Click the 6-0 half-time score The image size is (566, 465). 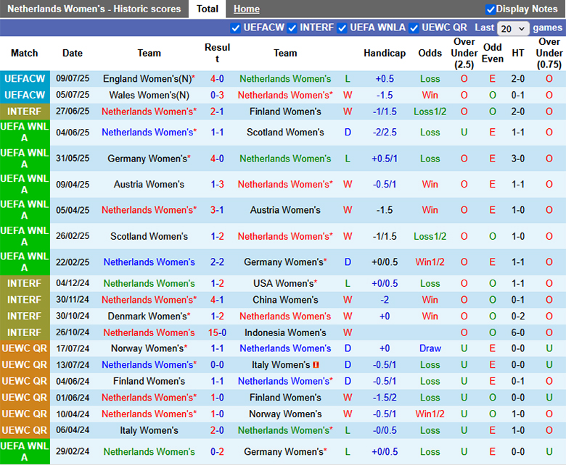pos(517,332)
